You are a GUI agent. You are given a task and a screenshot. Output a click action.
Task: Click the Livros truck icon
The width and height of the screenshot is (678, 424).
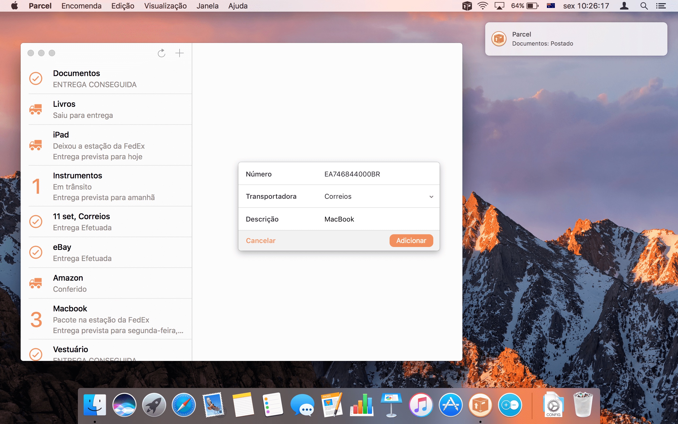(35, 109)
